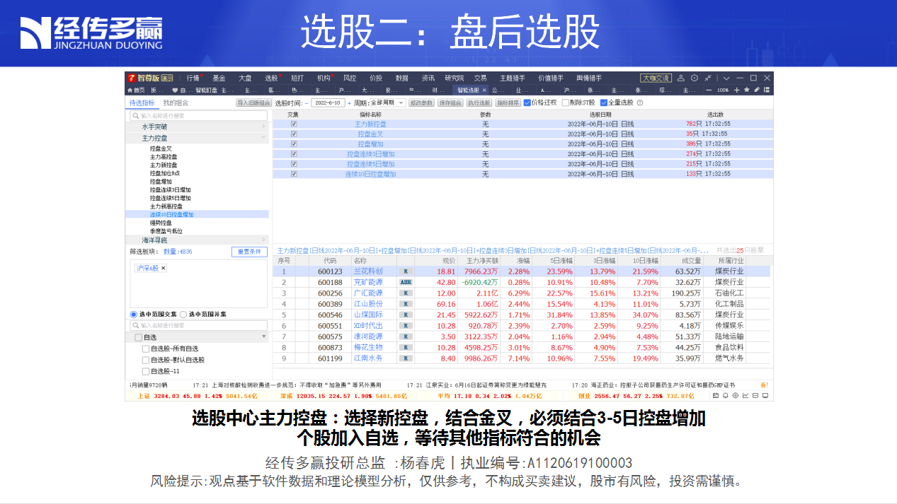Select 连续10日控盘增加 in the indicator tree

pos(171,214)
